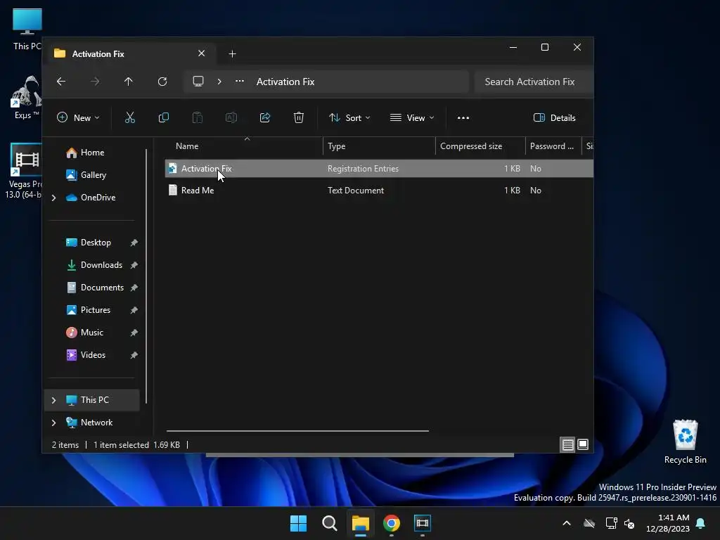
Task: Toggle the Details pane
Action: coord(554,118)
